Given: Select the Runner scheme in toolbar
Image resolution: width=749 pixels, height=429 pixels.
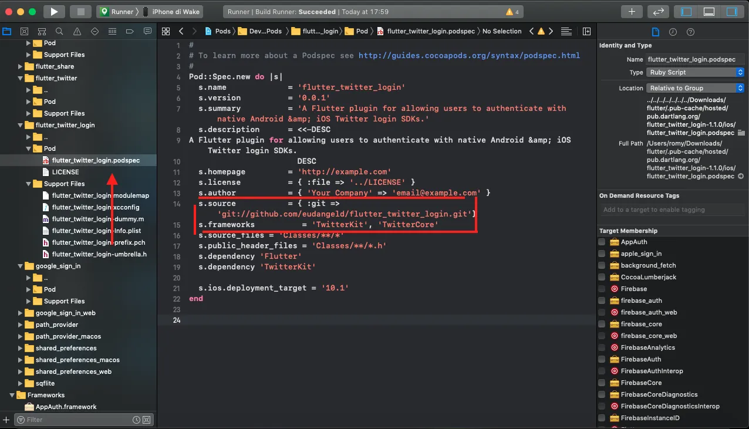Looking at the screenshot, I should coord(117,12).
